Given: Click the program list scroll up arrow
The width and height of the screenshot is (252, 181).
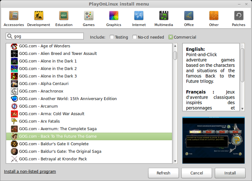Looking at the screenshot, I should (175, 46).
